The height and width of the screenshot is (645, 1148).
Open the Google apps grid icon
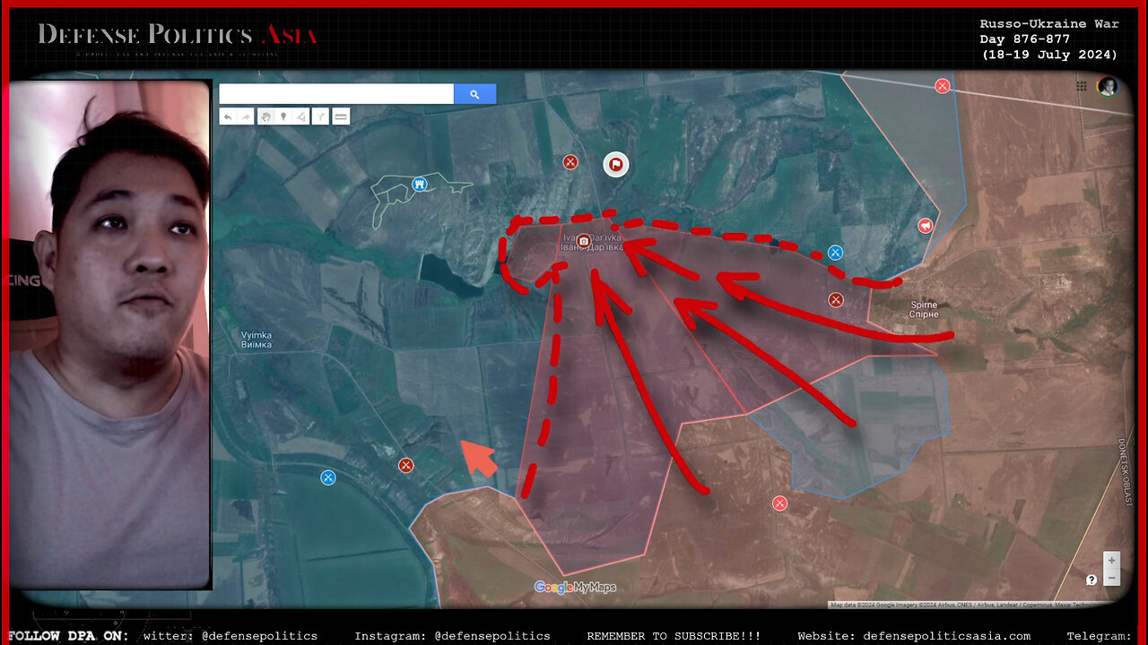pos(1082,87)
